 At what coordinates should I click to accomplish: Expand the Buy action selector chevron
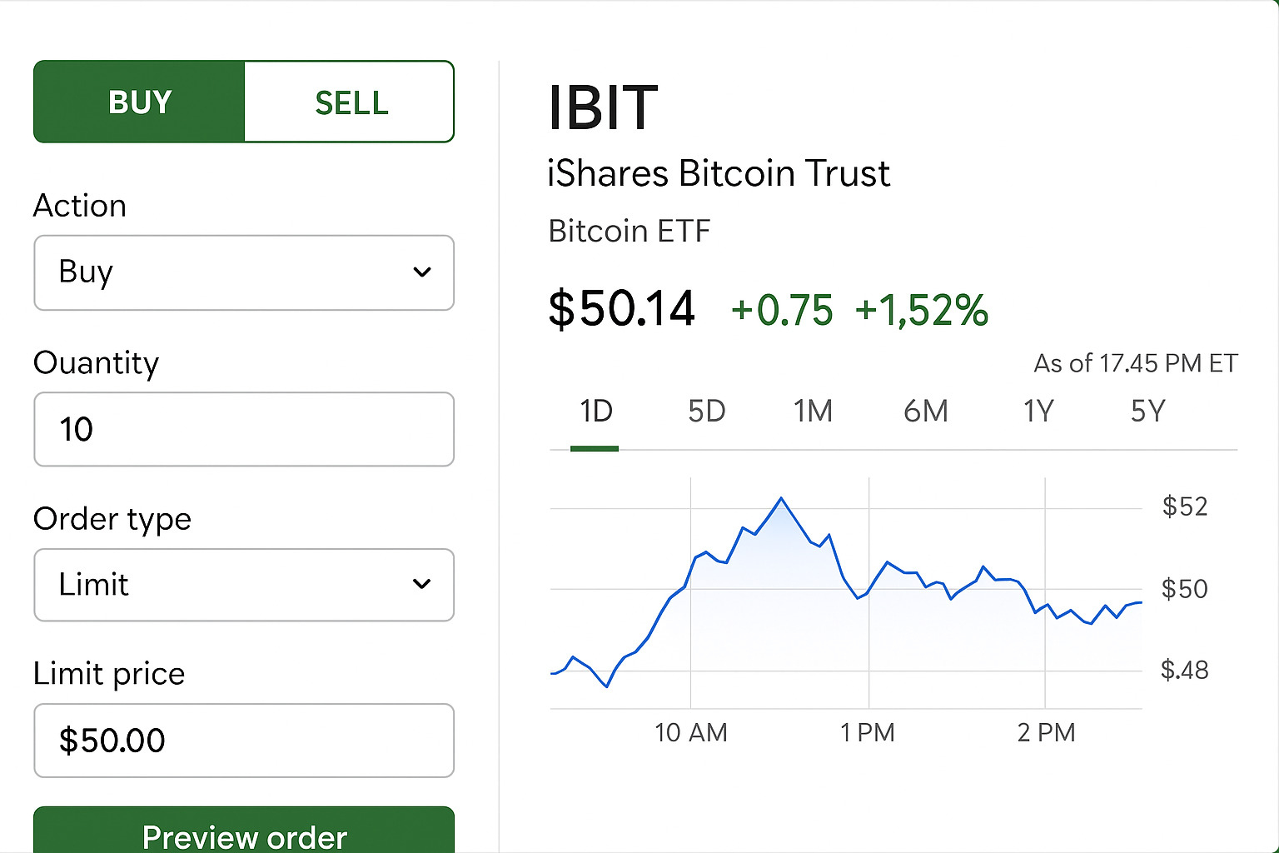[421, 272]
